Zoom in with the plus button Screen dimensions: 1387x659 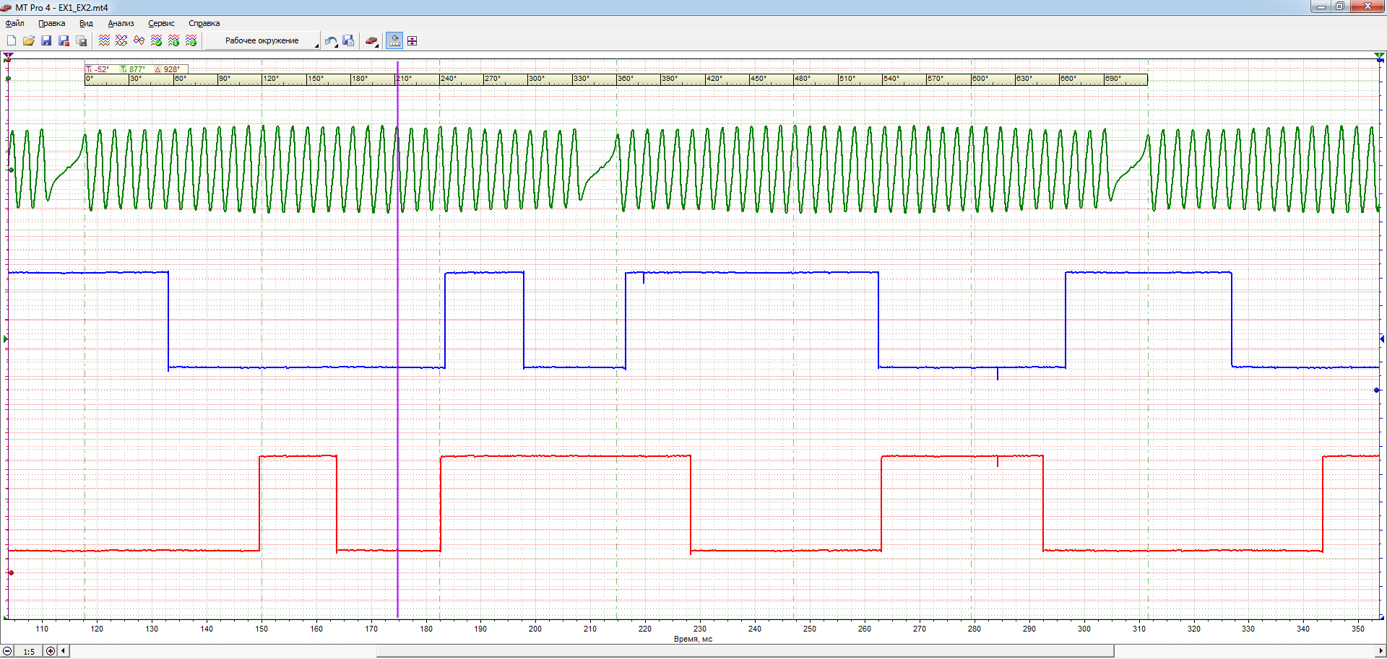coord(51,651)
